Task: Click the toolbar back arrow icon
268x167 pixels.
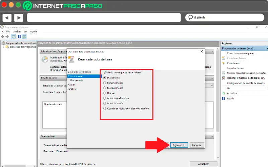Action: [x=3, y=36]
